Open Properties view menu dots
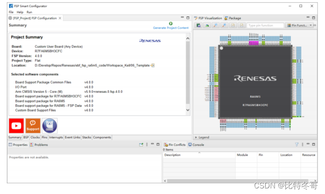Viewport: 325px width, 194px height. click(147, 145)
